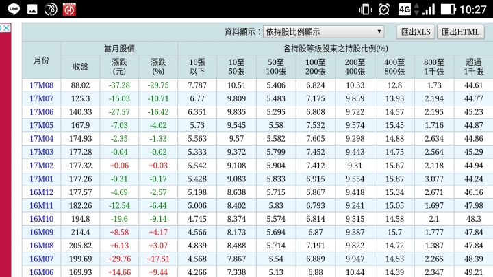The width and height of the screenshot is (493, 277).
Task: Click the 400至800張 column header
Action: (x=394, y=66)
